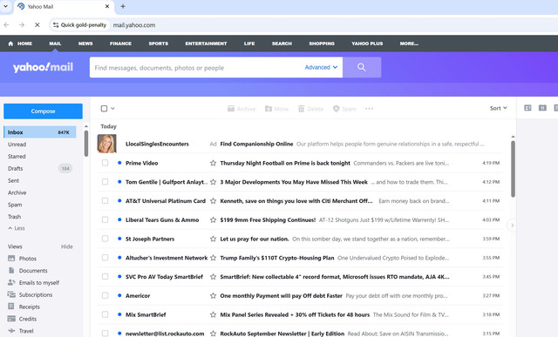Go to the Shopping menu item
Screen dimensions: 558x337
coord(322,44)
